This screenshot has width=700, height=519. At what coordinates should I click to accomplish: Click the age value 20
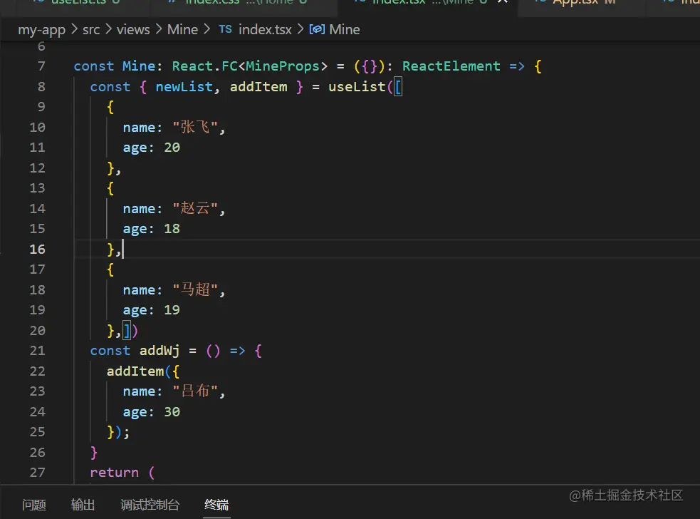[172, 148]
